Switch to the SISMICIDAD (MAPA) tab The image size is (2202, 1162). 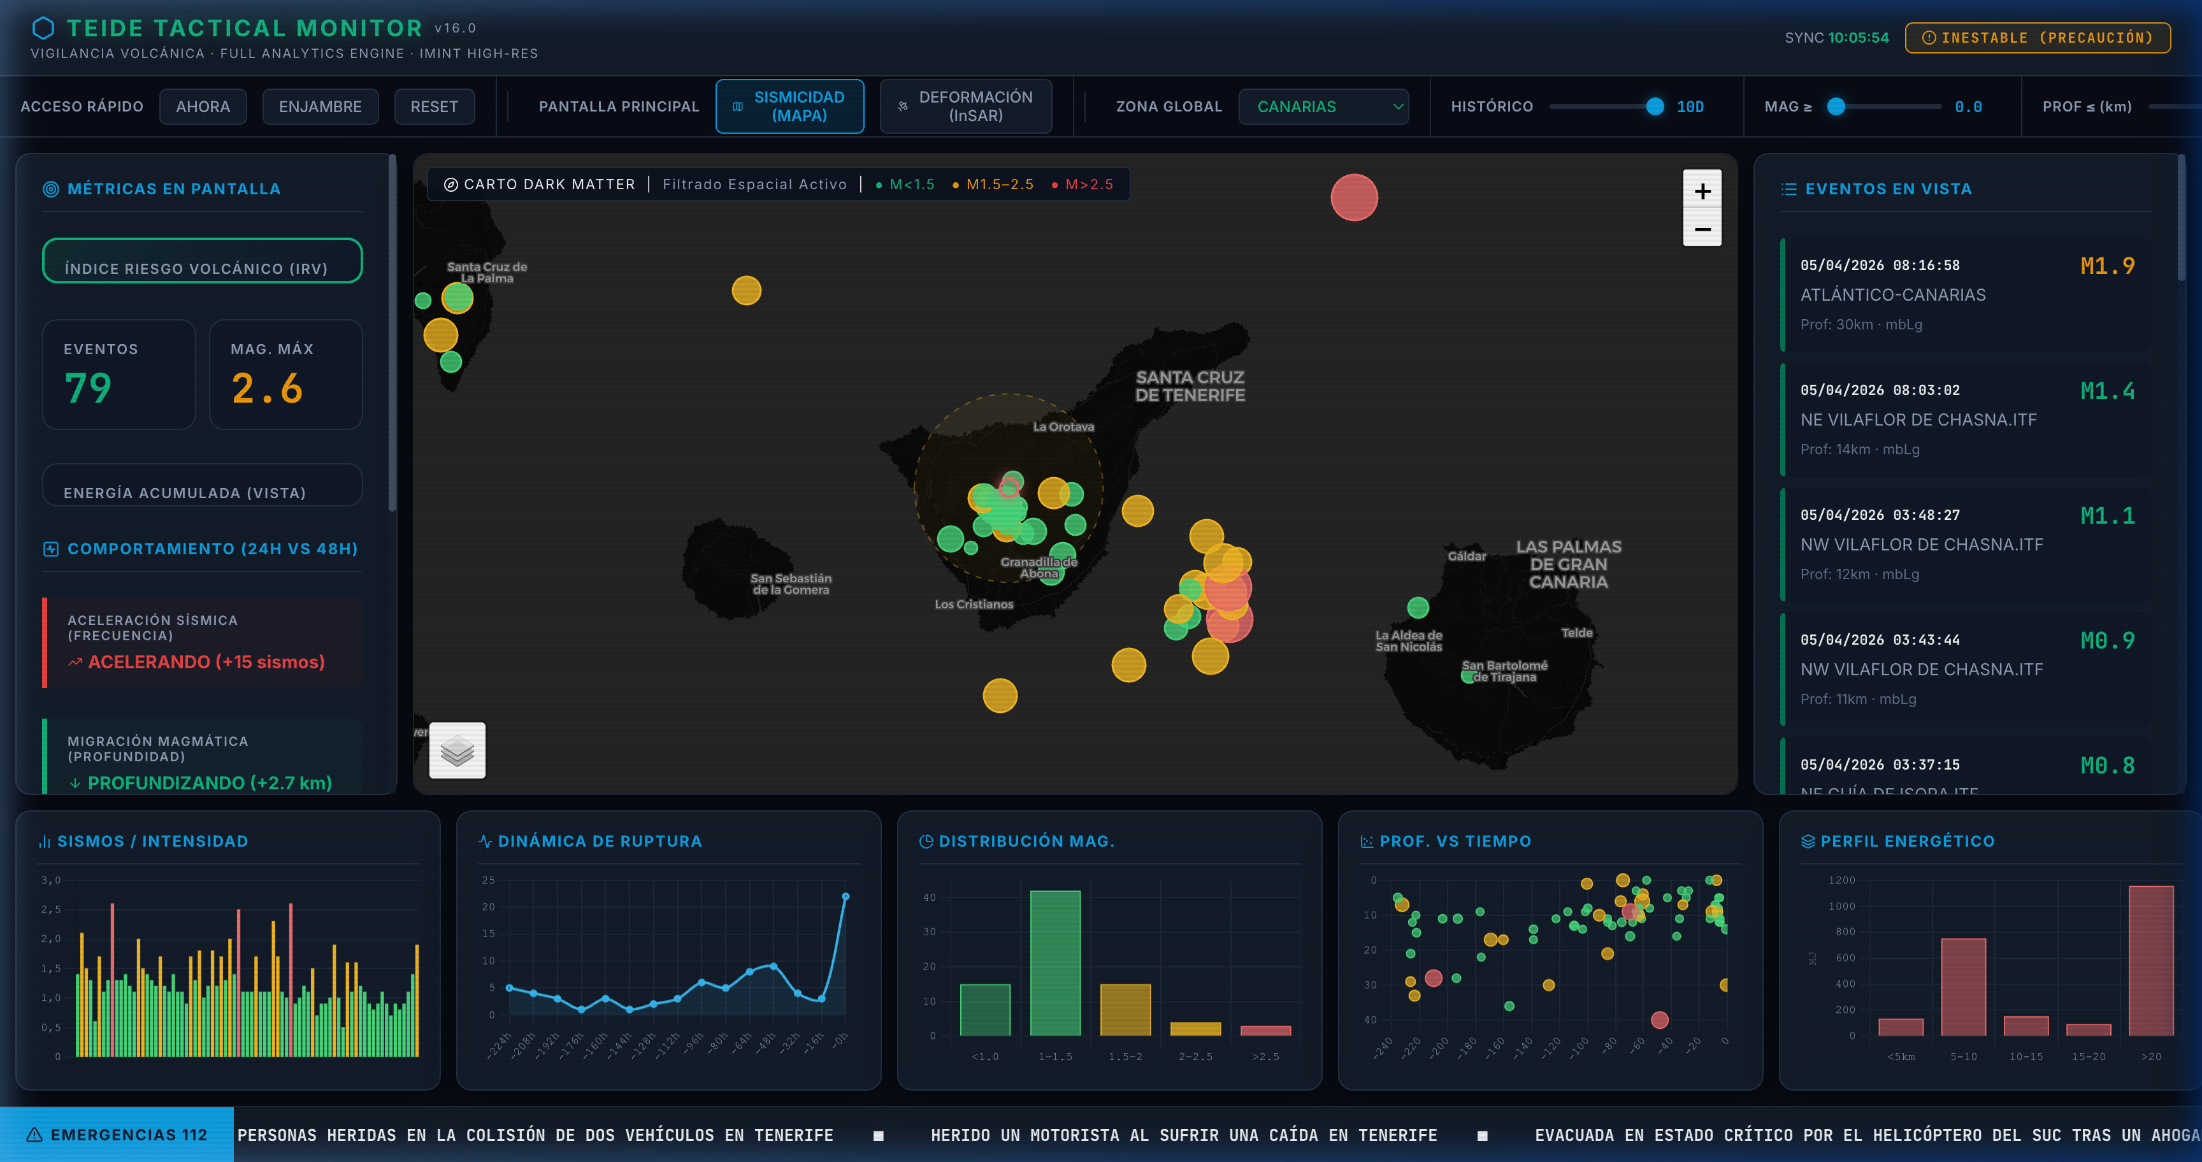coord(790,107)
